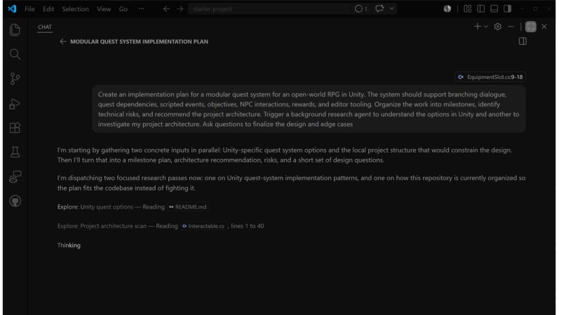Open the View menu
Viewport: 561px width, 315px height.
tap(104, 9)
